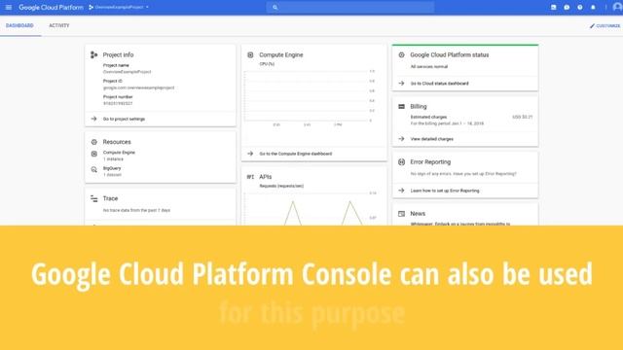Screen dimensions: 623x350
Task: View detailed charges link
Action: [432, 139]
